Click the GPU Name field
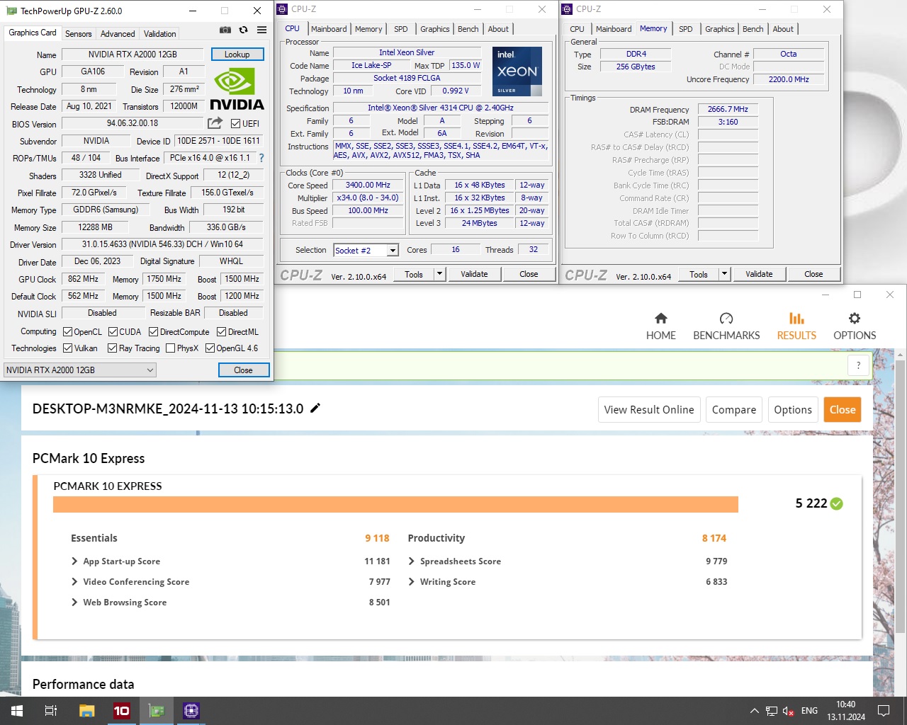 click(x=133, y=55)
